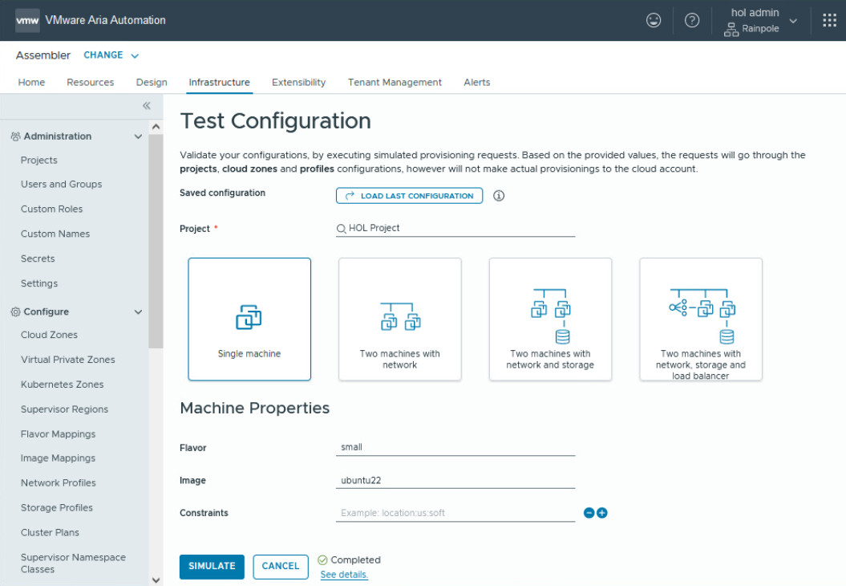Open the Design tab
The height and width of the screenshot is (586, 846).
(152, 83)
